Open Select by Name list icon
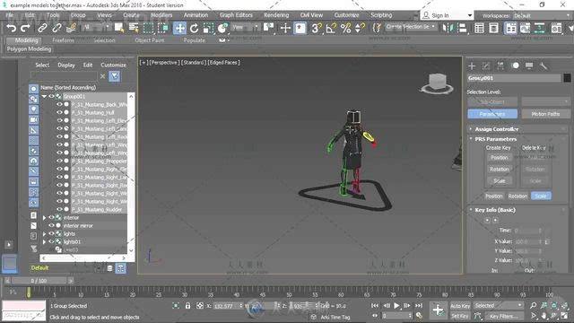 pyautogui.click(x=134, y=28)
